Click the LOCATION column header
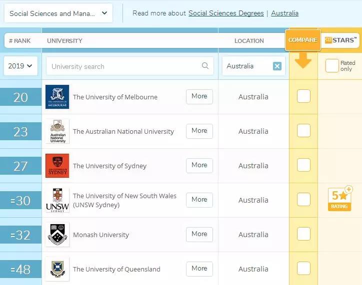This screenshot has height=285, width=362. tap(249, 41)
